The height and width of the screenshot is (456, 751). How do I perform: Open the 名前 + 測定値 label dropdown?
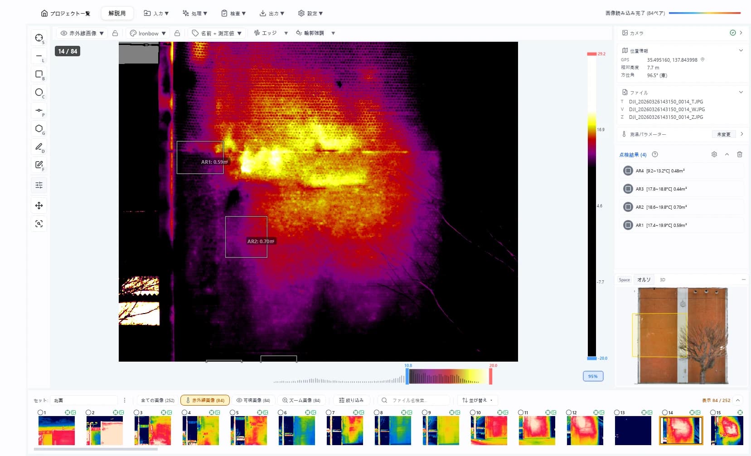click(217, 33)
